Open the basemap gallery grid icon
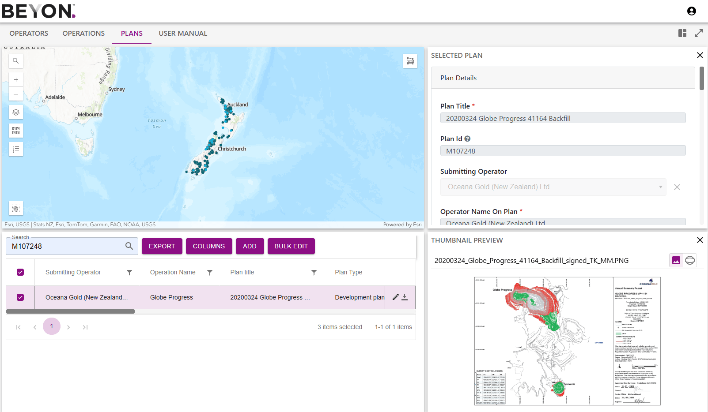Screen dimensions: 708x412 point(15,130)
